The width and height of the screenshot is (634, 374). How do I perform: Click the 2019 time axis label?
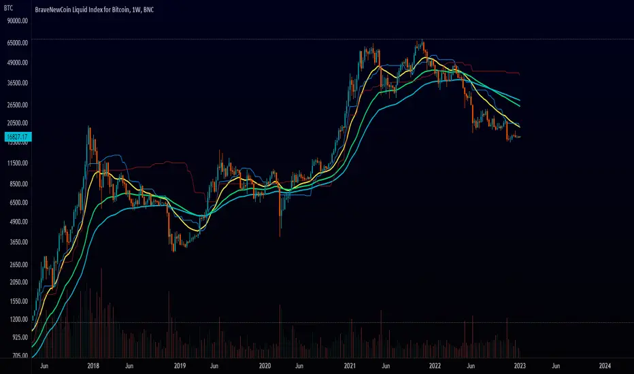(x=180, y=366)
